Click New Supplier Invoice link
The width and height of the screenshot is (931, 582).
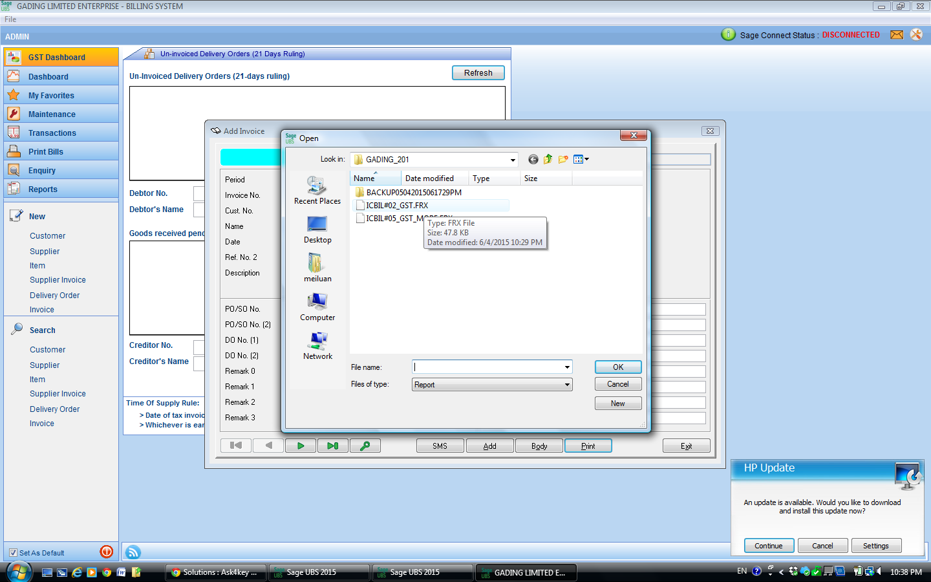coord(58,280)
